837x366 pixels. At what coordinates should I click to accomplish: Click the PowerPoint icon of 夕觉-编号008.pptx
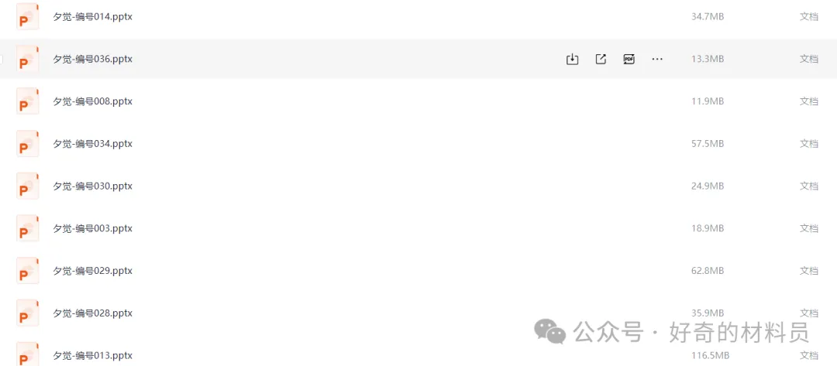click(x=28, y=101)
